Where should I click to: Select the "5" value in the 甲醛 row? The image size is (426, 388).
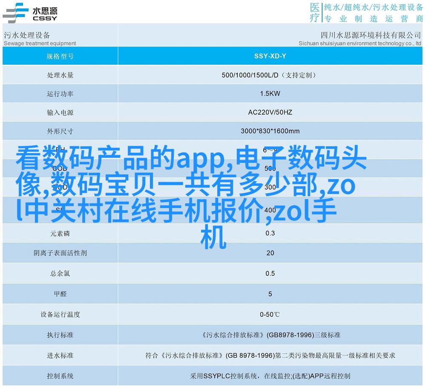(x=270, y=294)
